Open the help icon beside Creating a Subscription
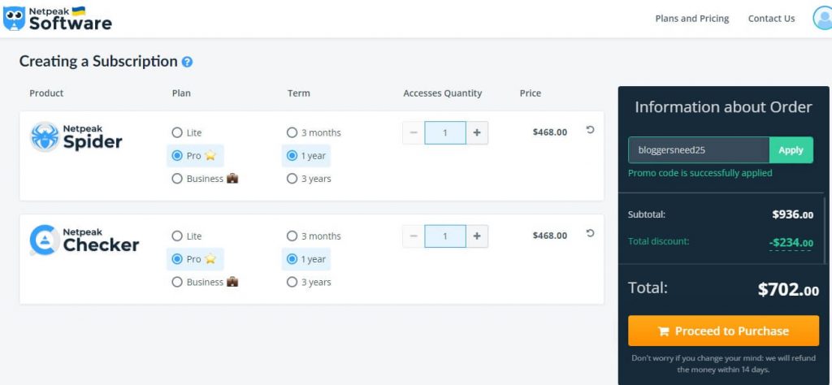The height and width of the screenshot is (385, 832). pos(187,62)
